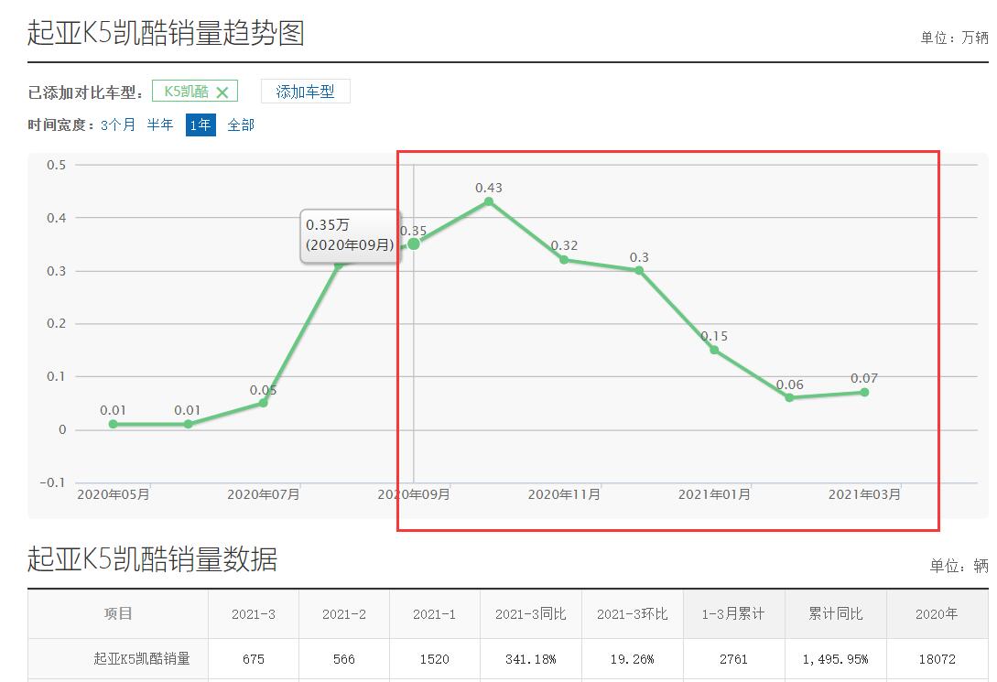Screen dimensions: 997x682
Task: Click the 1520 sales cell
Action: [434, 659]
